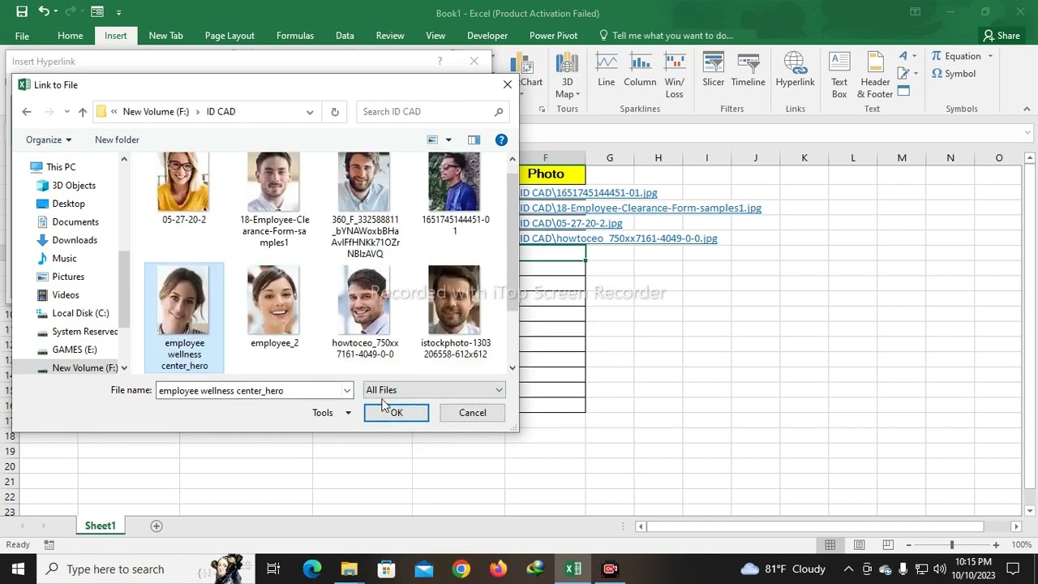Open File Explorer from the taskbar
1038x584 pixels.
(x=349, y=569)
